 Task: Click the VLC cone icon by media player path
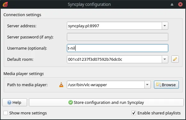point(61,85)
